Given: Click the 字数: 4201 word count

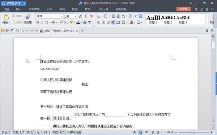Looking at the screenshot, I should coord(59,132).
